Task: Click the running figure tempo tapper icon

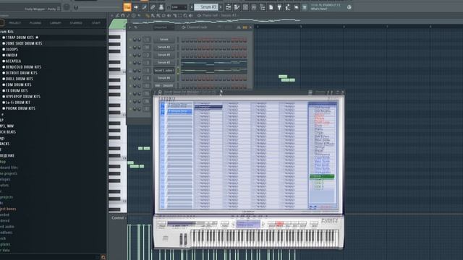Action: click(x=288, y=7)
